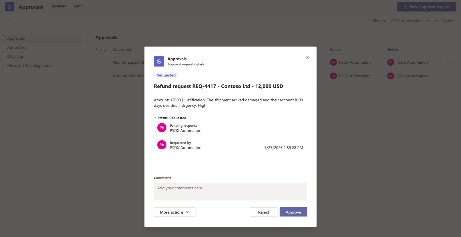The height and width of the screenshot is (237, 461).
Task: Click Sent to avatar in ATABlog row
Action: (x=391, y=76)
